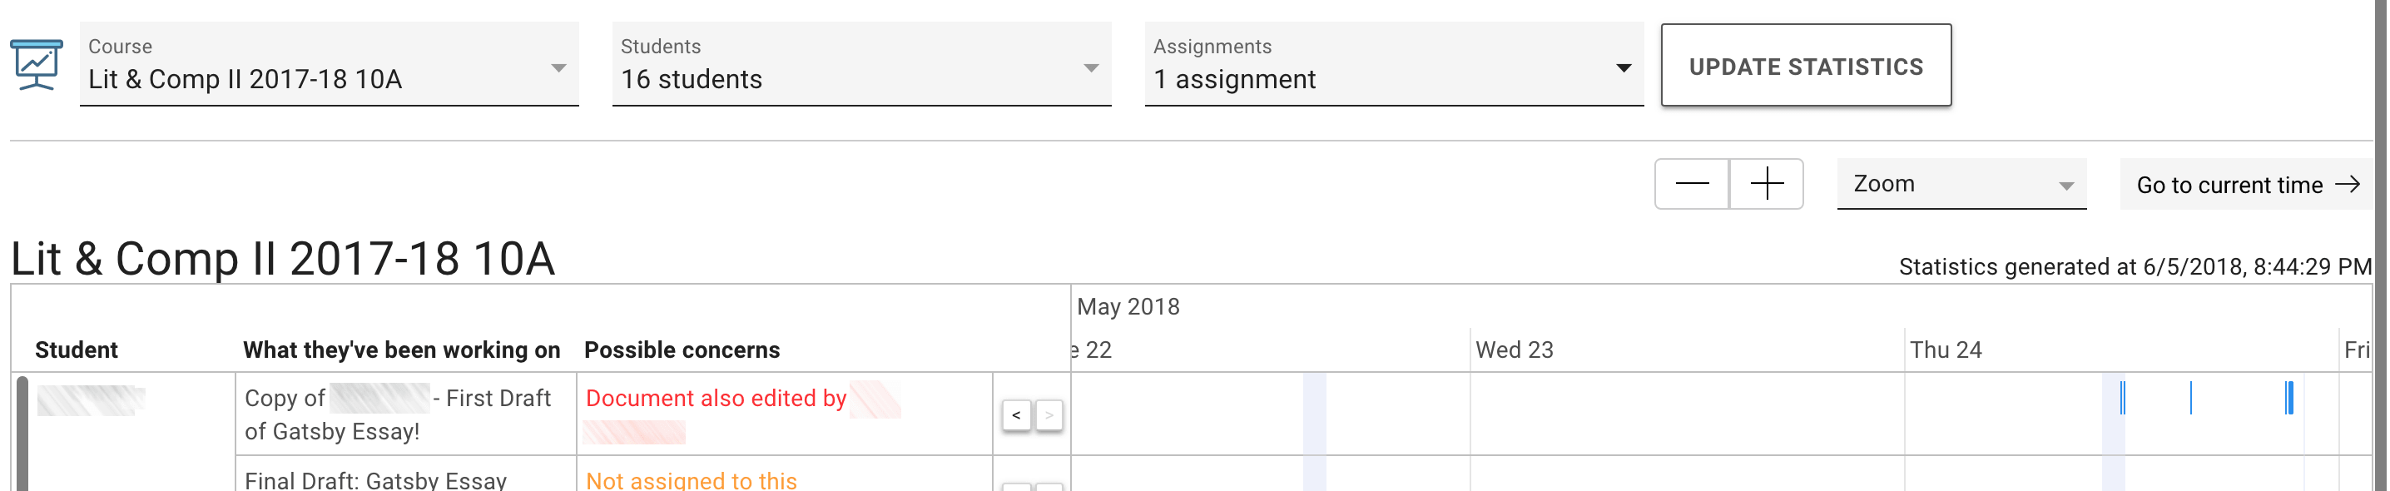Click the presentation chart logo icon
The image size is (2390, 491).
(x=36, y=65)
